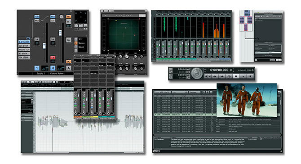Viewport: 301px width, 164px height.
Task: Hit the Record button on the transport
Action: pos(250,76)
